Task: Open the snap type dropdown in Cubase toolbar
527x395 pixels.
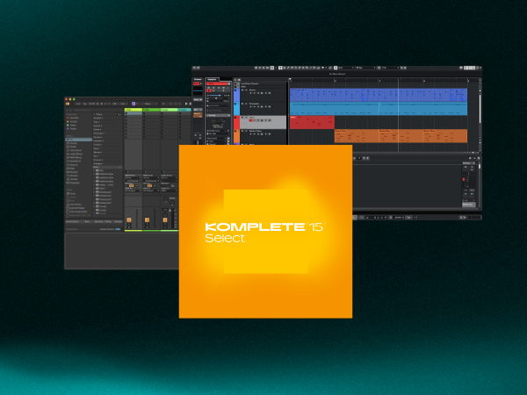Action: click(x=346, y=68)
